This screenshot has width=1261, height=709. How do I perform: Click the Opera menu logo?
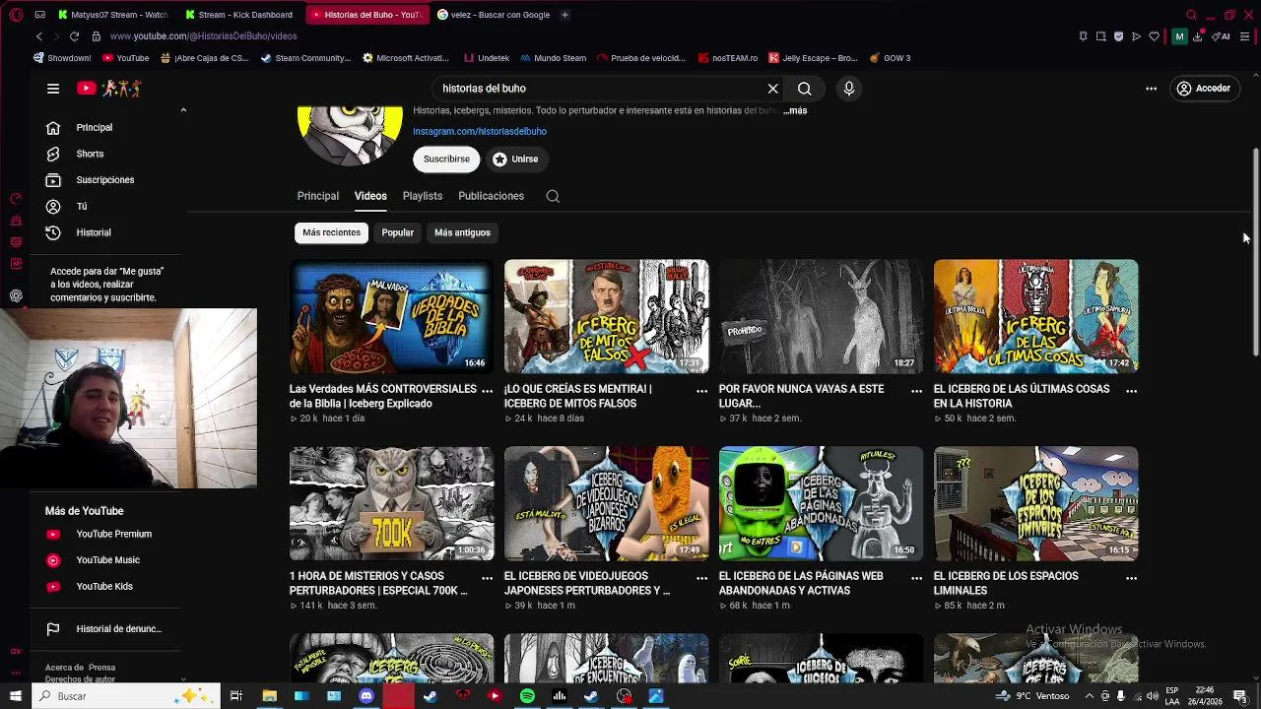[16, 15]
